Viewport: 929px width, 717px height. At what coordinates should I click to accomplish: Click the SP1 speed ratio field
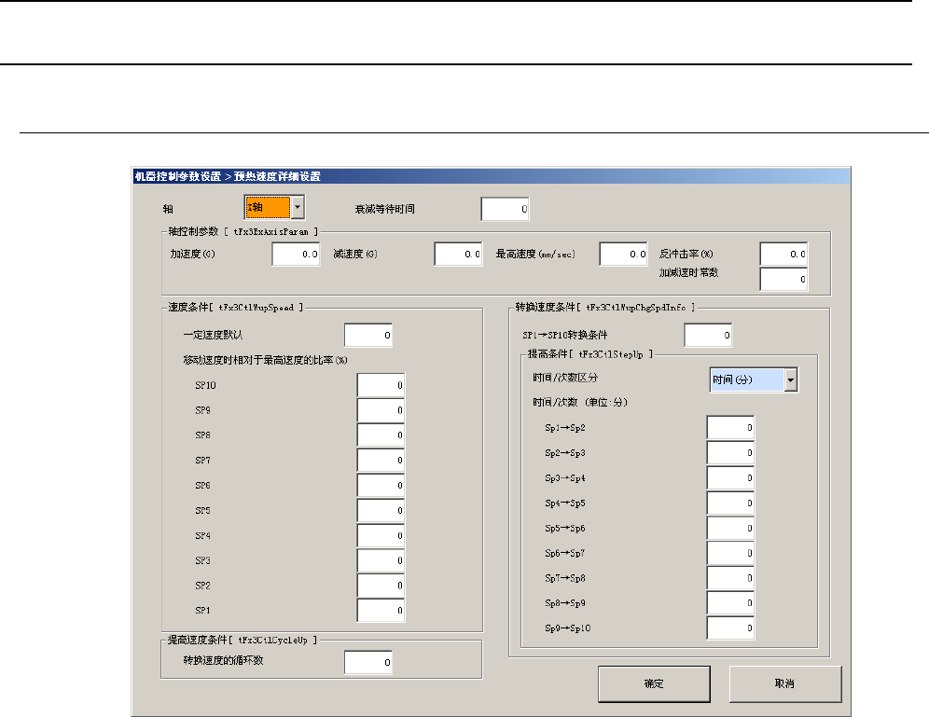point(381,611)
